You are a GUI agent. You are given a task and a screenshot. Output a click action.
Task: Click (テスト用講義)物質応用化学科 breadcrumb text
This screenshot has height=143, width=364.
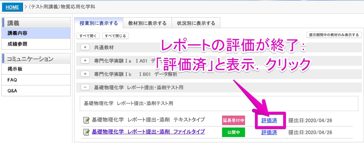[x=62, y=7]
